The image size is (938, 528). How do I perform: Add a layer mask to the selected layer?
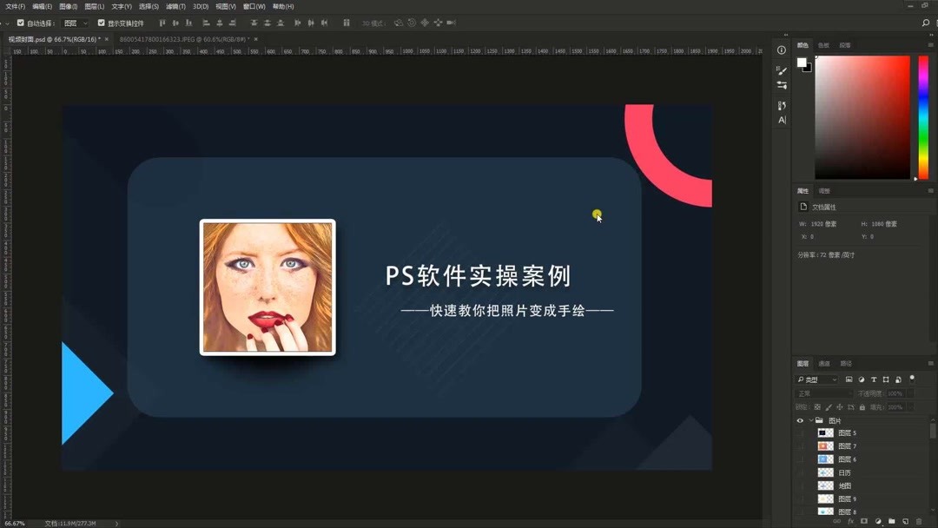[864, 521]
